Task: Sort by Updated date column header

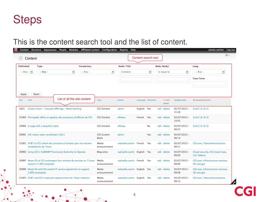Action: click(180, 100)
